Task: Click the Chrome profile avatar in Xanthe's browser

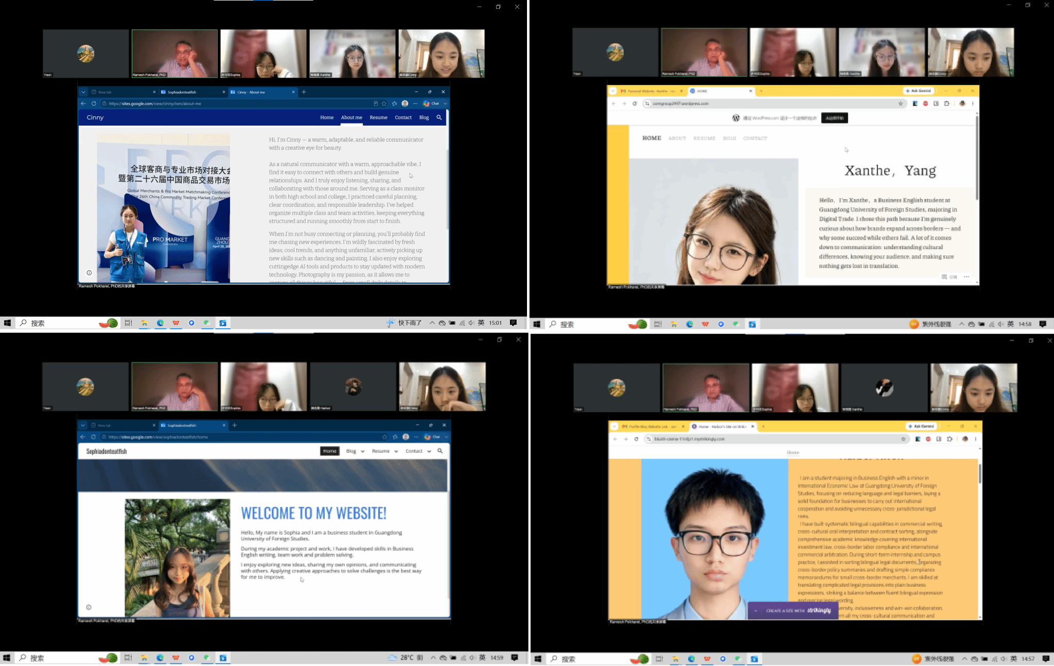Action: click(962, 103)
